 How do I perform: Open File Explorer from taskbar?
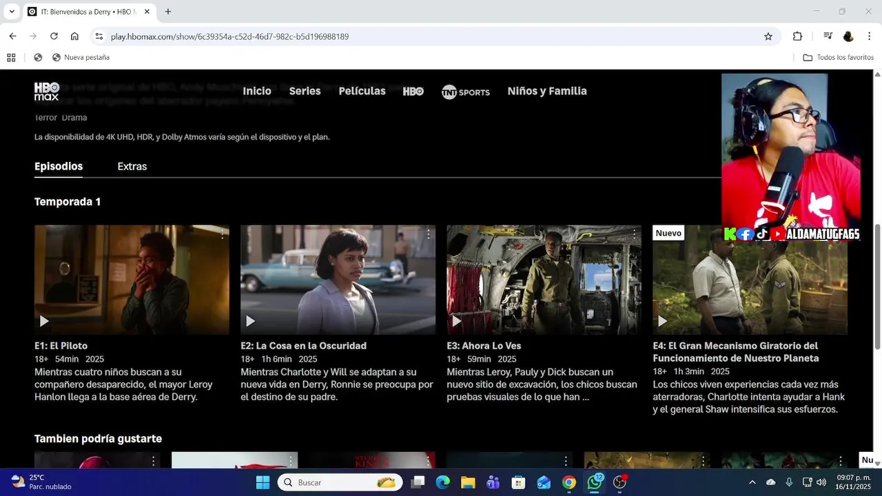[468, 482]
